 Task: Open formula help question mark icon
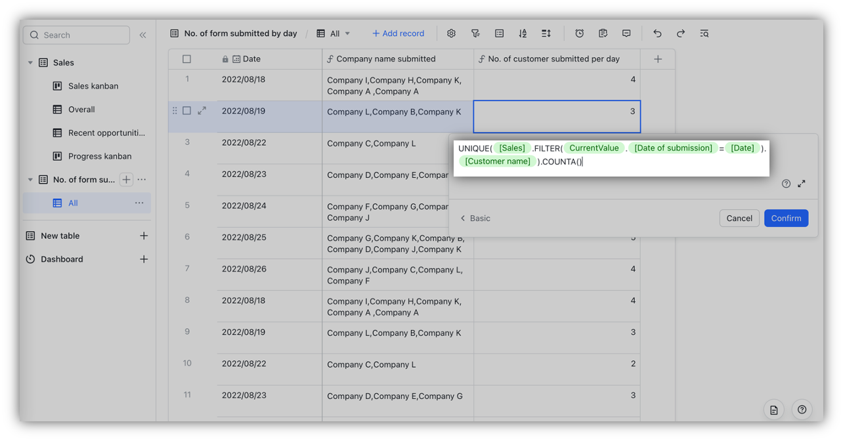coord(787,184)
